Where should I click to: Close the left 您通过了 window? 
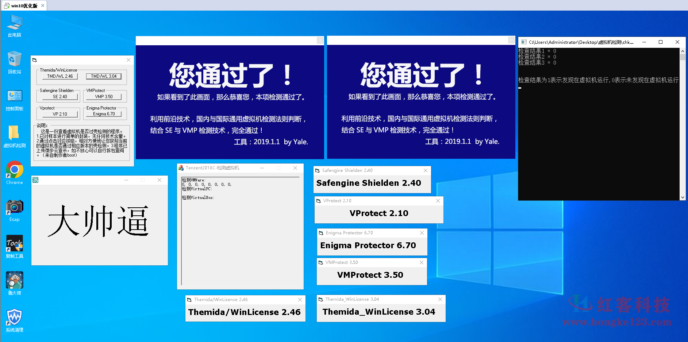320,40
